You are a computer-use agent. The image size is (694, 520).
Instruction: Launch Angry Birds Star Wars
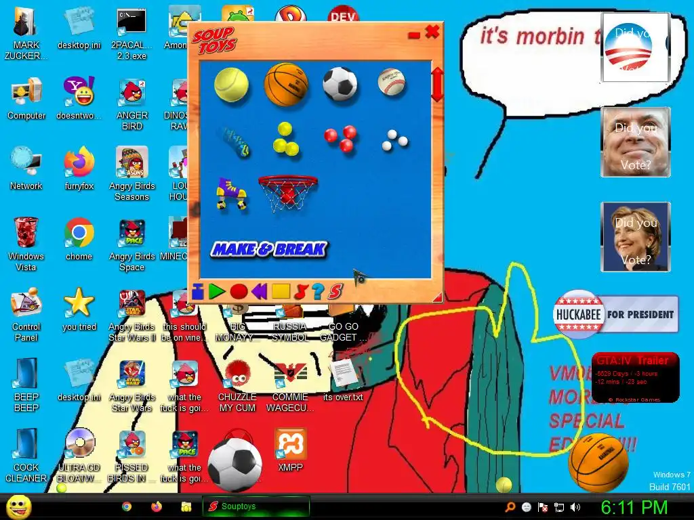point(131,385)
